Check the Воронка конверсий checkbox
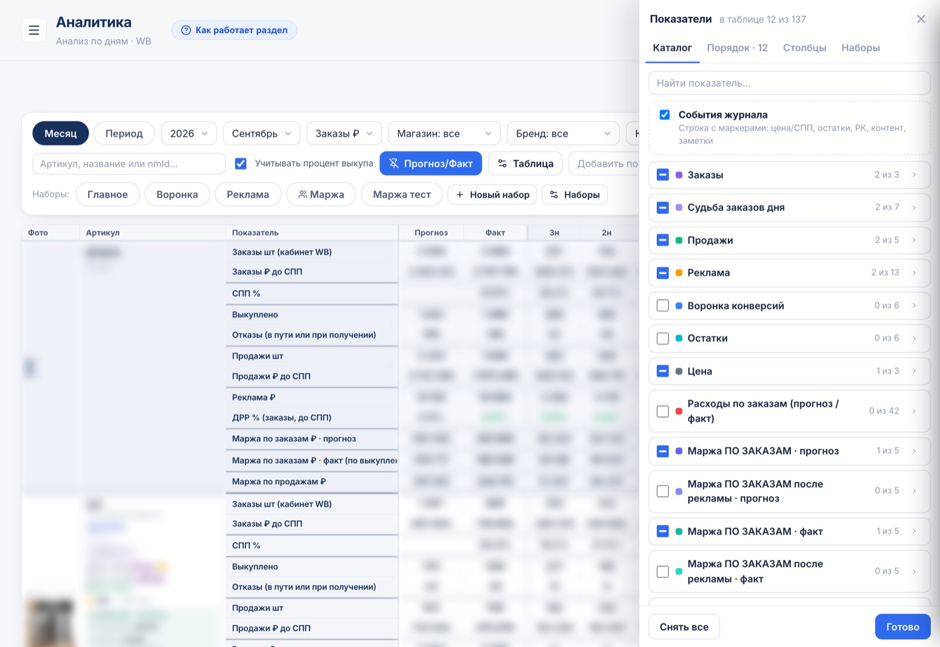 tap(663, 305)
